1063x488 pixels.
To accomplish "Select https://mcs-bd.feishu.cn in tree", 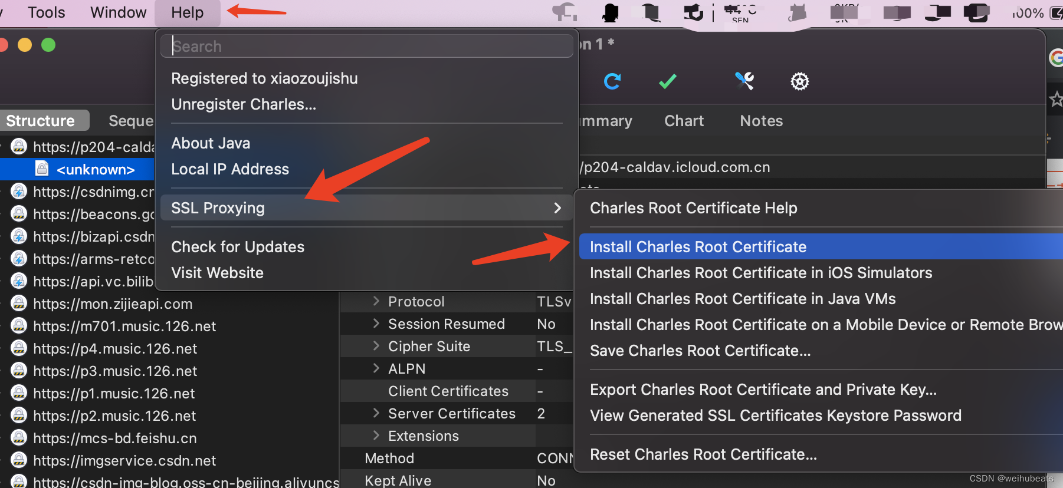I will pos(115,438).
